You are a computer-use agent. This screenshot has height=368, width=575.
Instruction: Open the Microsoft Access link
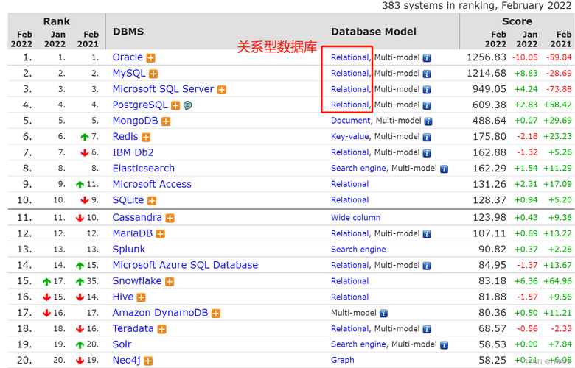pos(152,184)
